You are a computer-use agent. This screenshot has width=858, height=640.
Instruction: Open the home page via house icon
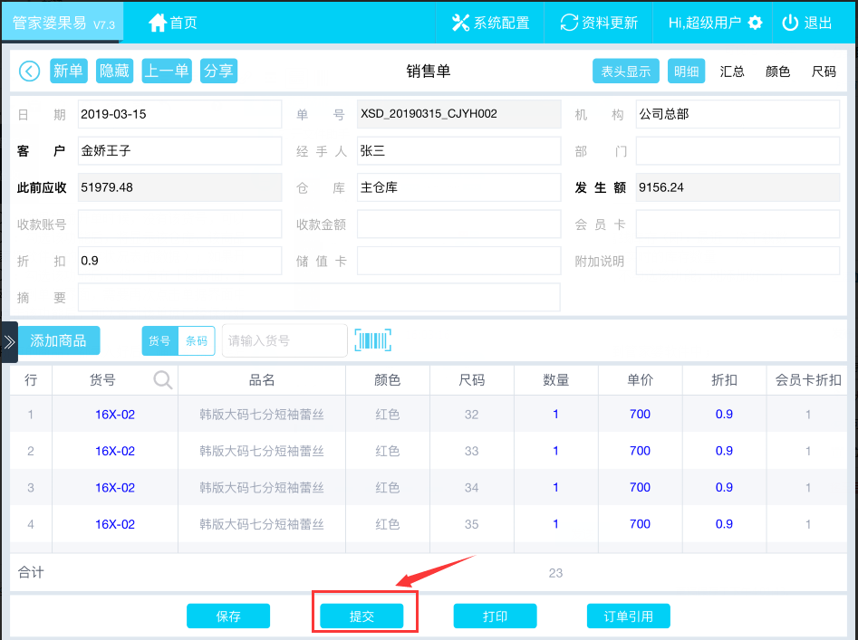click(x=158, y=23)
